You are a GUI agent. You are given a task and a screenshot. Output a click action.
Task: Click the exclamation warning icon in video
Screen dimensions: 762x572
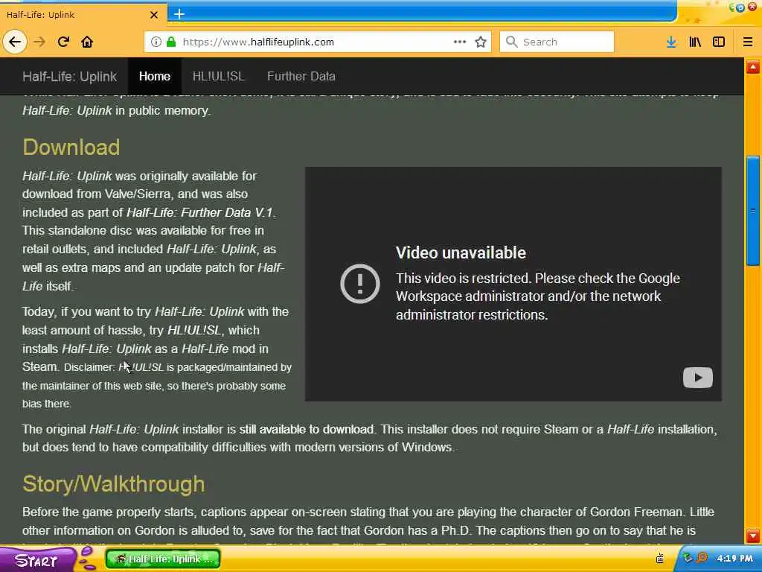click(x=359, y=284)
